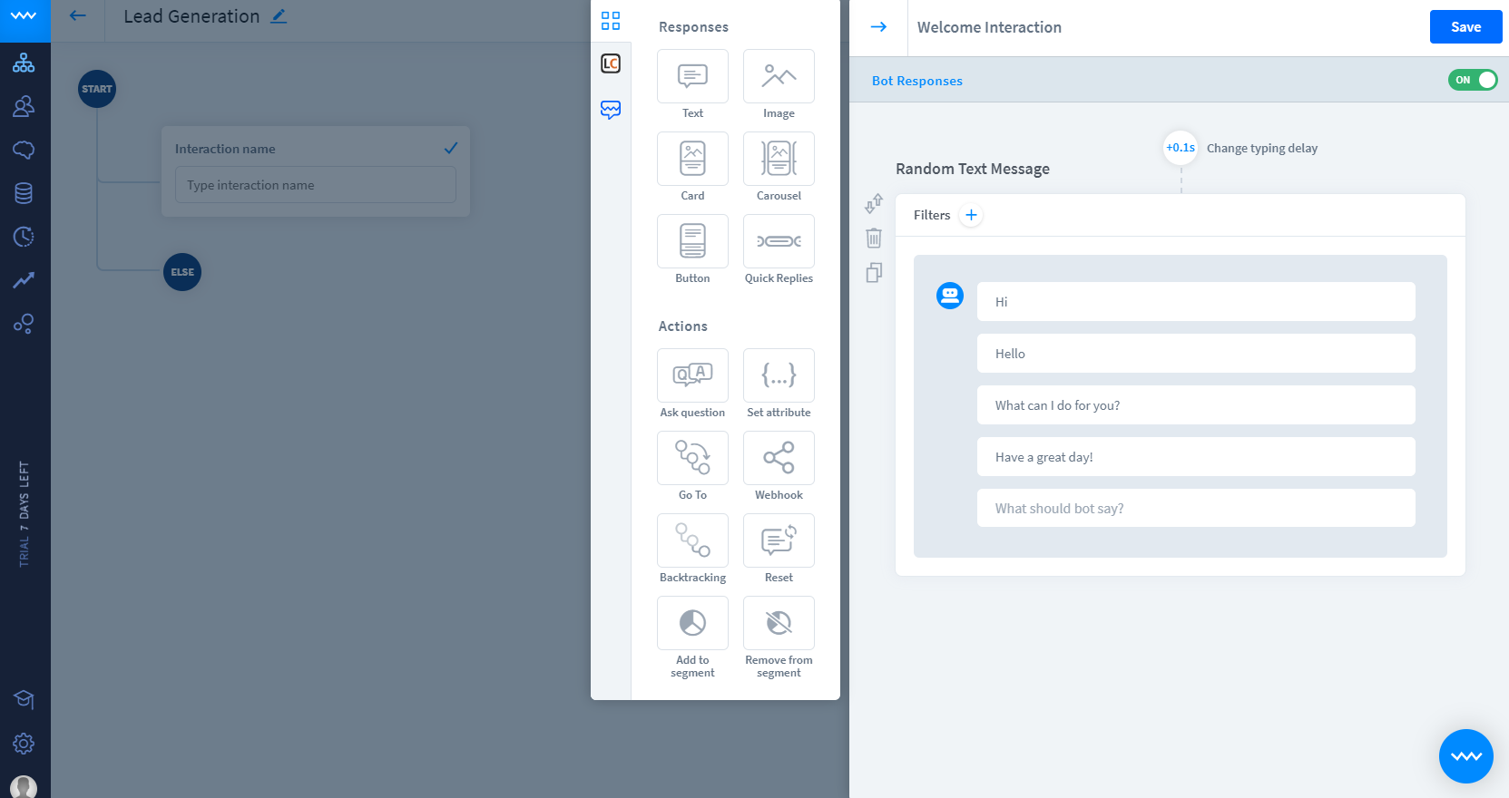This screenshot has width=1509, height=798.
Task: Click the Type interaction name field
Action: (x=316, y=185)
